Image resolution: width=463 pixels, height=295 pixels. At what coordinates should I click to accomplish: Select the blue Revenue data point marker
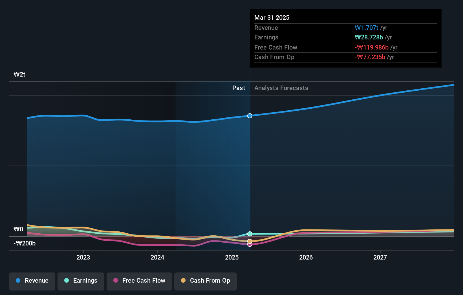click(249, 116)
